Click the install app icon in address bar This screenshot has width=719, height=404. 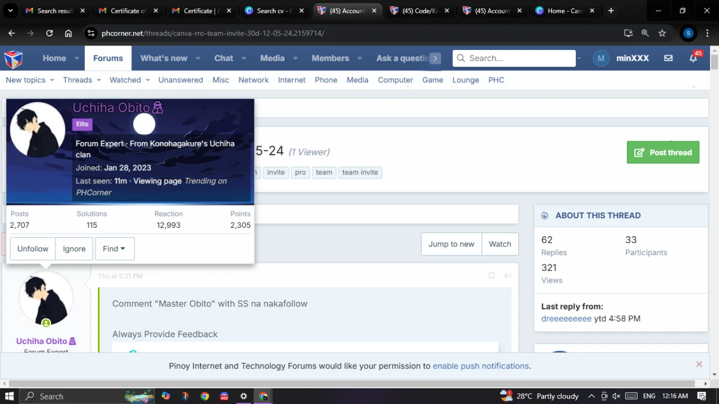point(629,33)
